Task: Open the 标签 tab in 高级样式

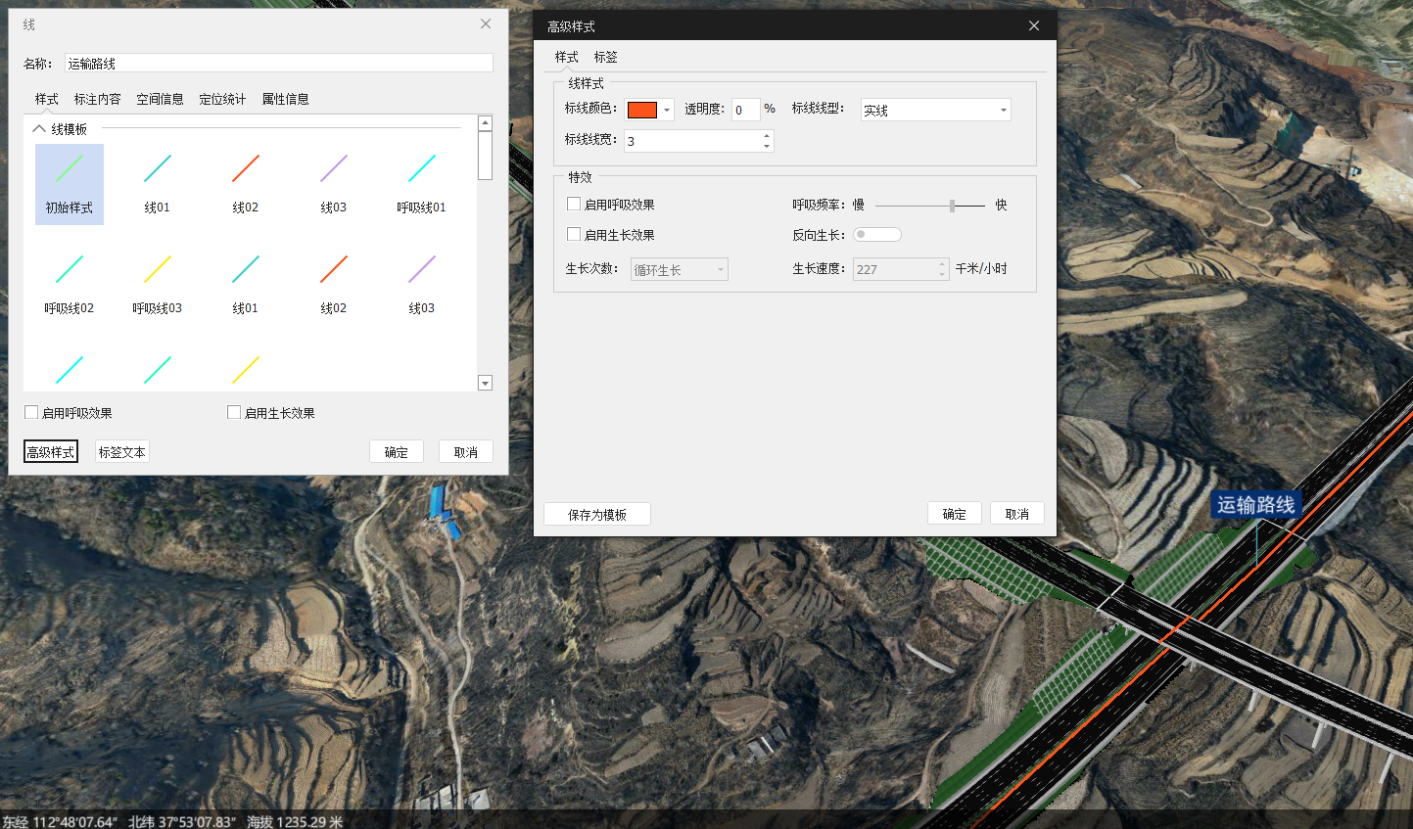Action: tap(605, 57)
